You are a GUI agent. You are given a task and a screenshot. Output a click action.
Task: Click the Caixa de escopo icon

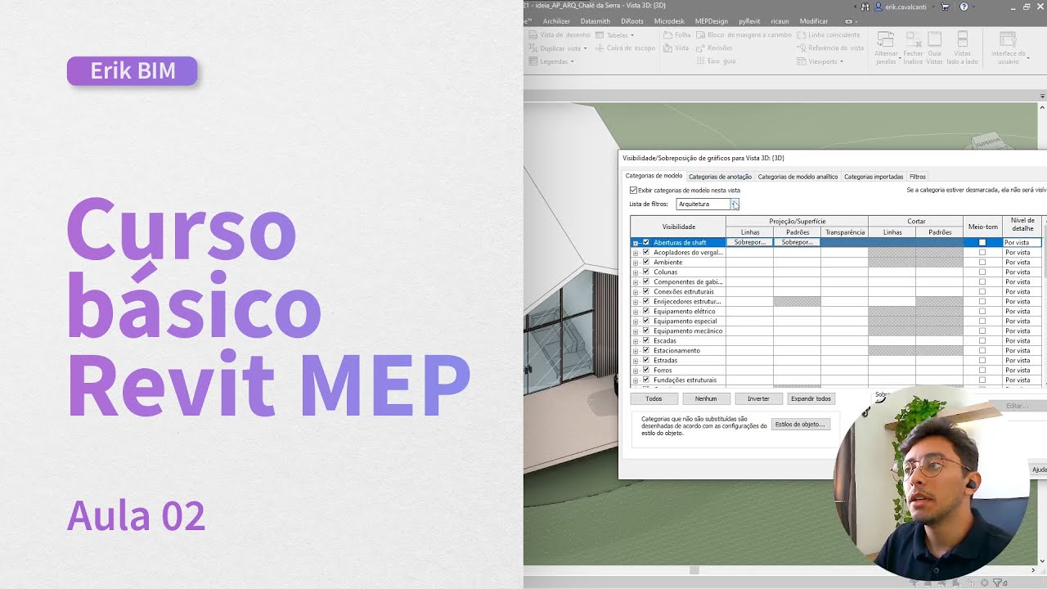[x=600, y=48]
